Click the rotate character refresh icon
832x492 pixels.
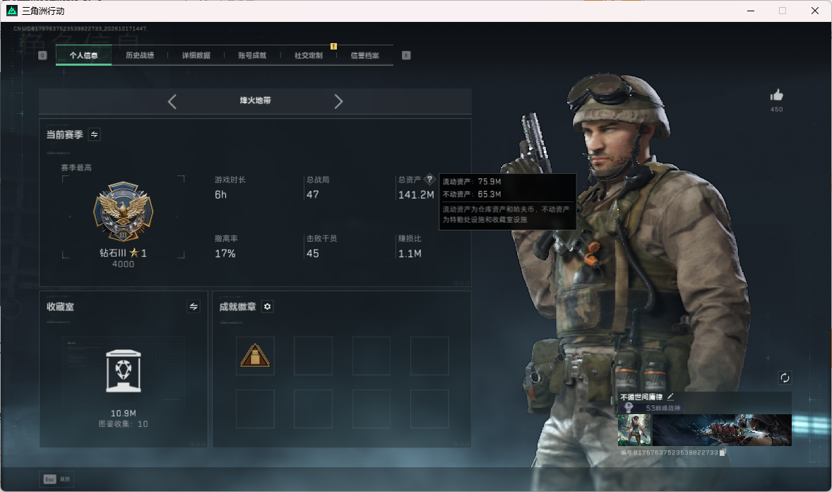point(785,377)
